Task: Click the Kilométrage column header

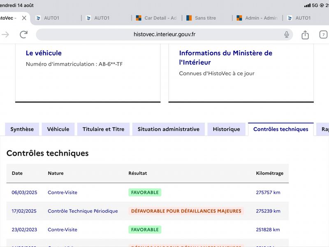Action: [270, 173]
